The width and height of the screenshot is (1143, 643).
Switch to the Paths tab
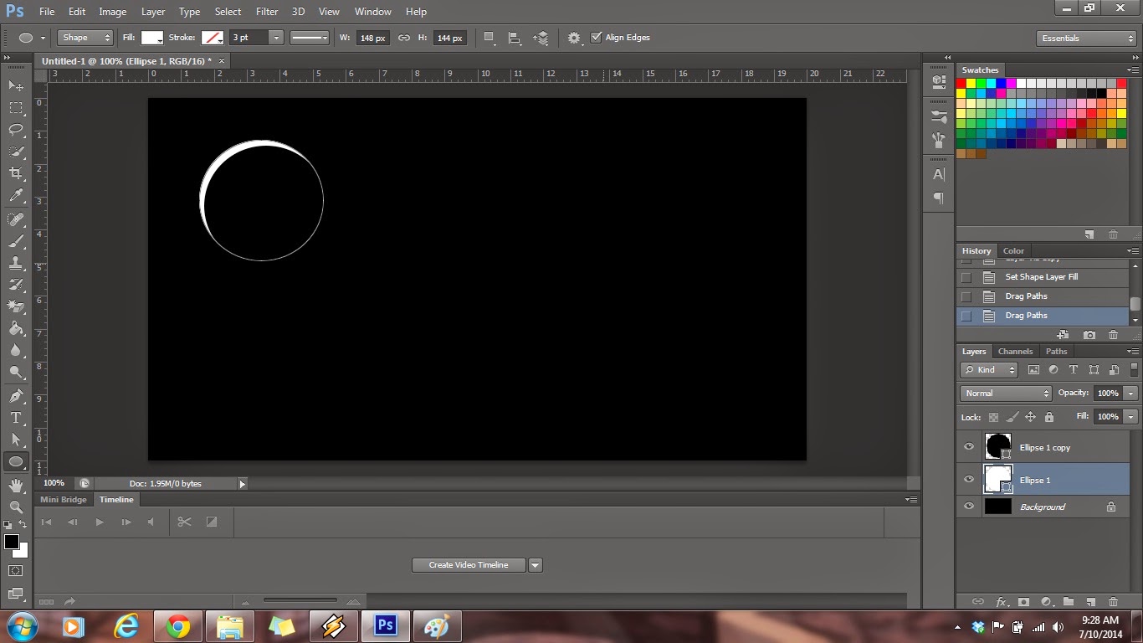[x=1056, y=352]
